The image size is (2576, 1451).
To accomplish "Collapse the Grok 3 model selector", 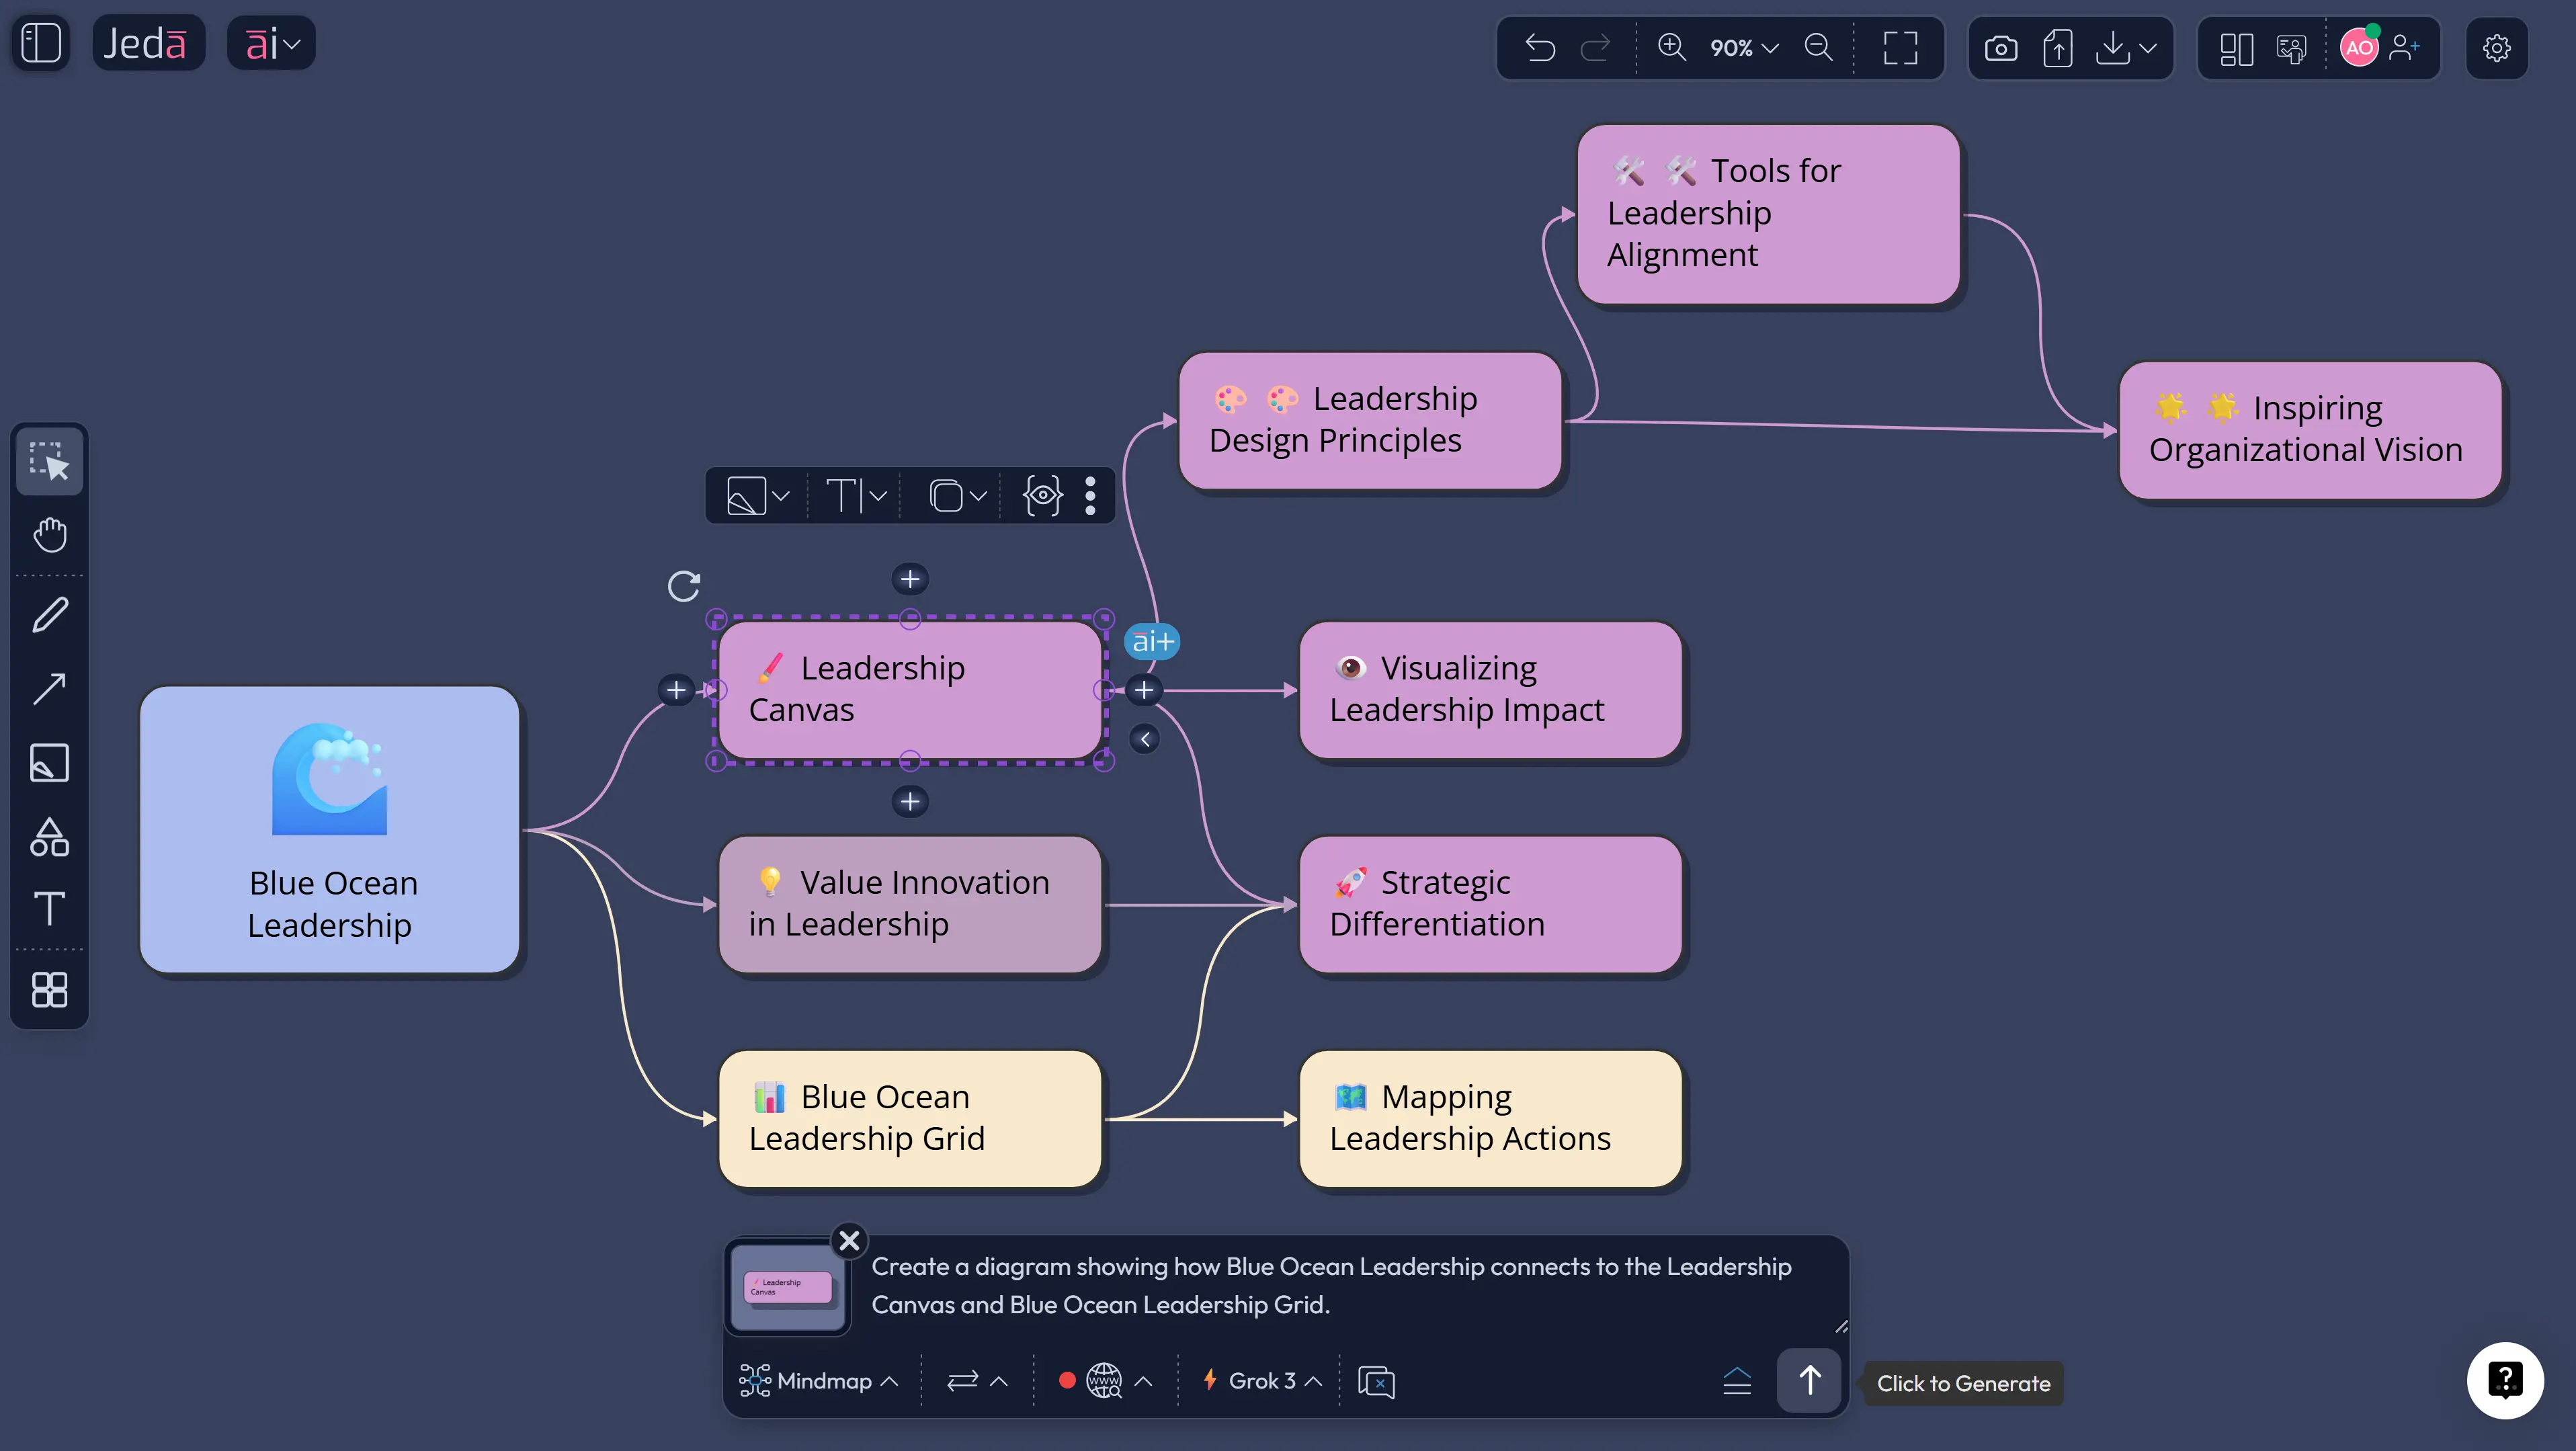I will 1313,1381.
